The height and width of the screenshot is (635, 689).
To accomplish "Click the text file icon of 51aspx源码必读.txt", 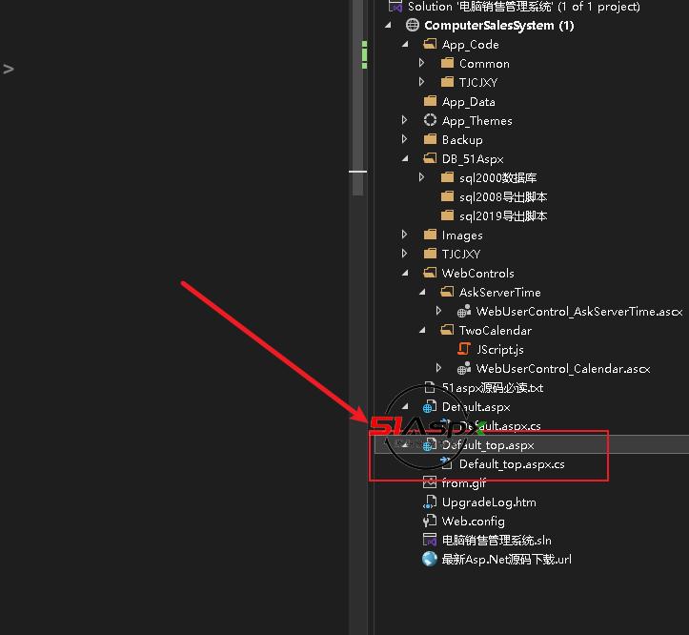I will 430,387.
